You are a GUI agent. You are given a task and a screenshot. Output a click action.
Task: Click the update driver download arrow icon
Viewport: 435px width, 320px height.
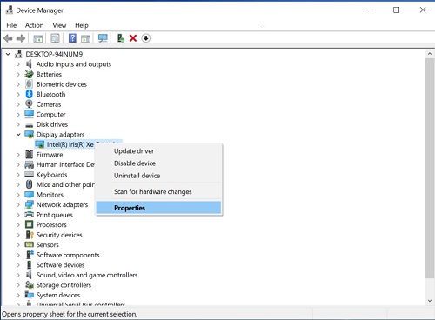(x=146, y=38)
